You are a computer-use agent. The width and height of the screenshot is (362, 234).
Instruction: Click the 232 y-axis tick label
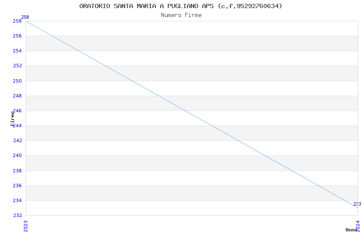(17, 215)
